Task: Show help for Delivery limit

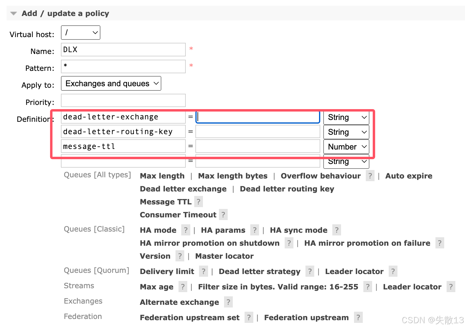Action: click(204, 271)
